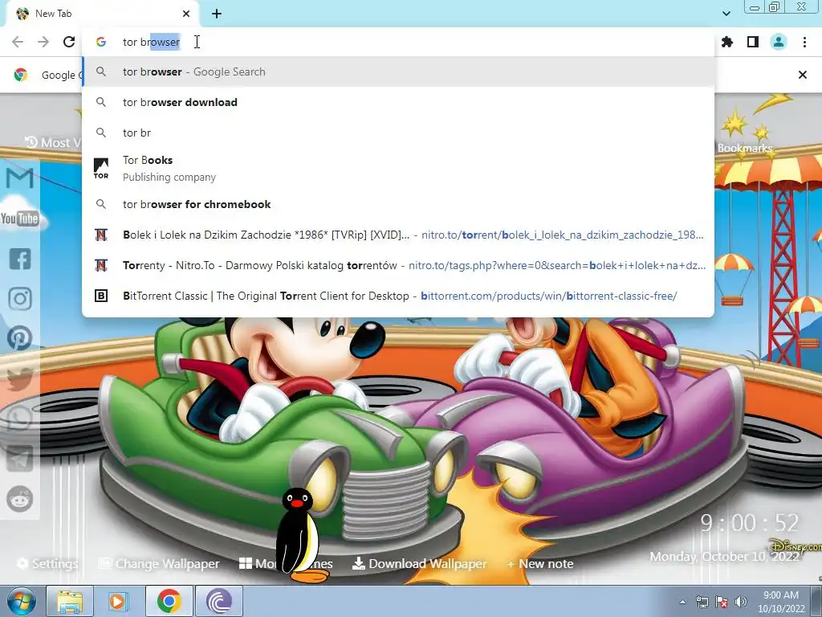The width and height of the screenshot is (822, 617).
Task: Click the Chrome logo in notification bar
Action: click(21, 75)
